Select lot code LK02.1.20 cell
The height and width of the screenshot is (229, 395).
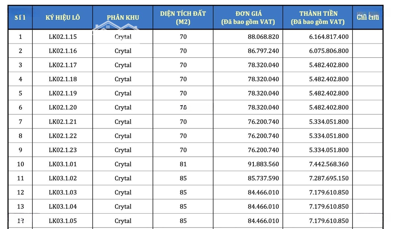[63, 107]
